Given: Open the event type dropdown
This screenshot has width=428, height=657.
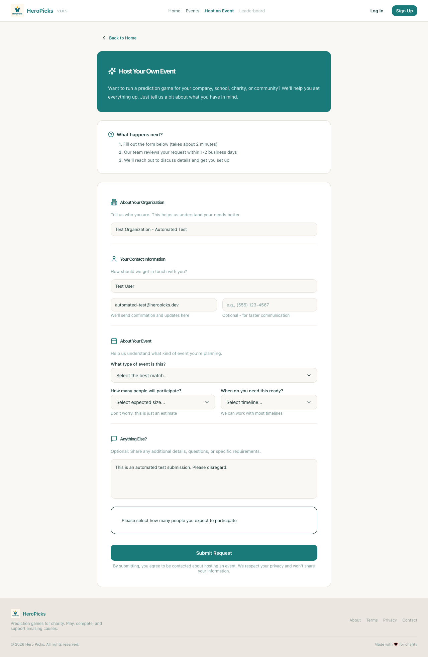Looking at the screenshot, I should (214, 375).
